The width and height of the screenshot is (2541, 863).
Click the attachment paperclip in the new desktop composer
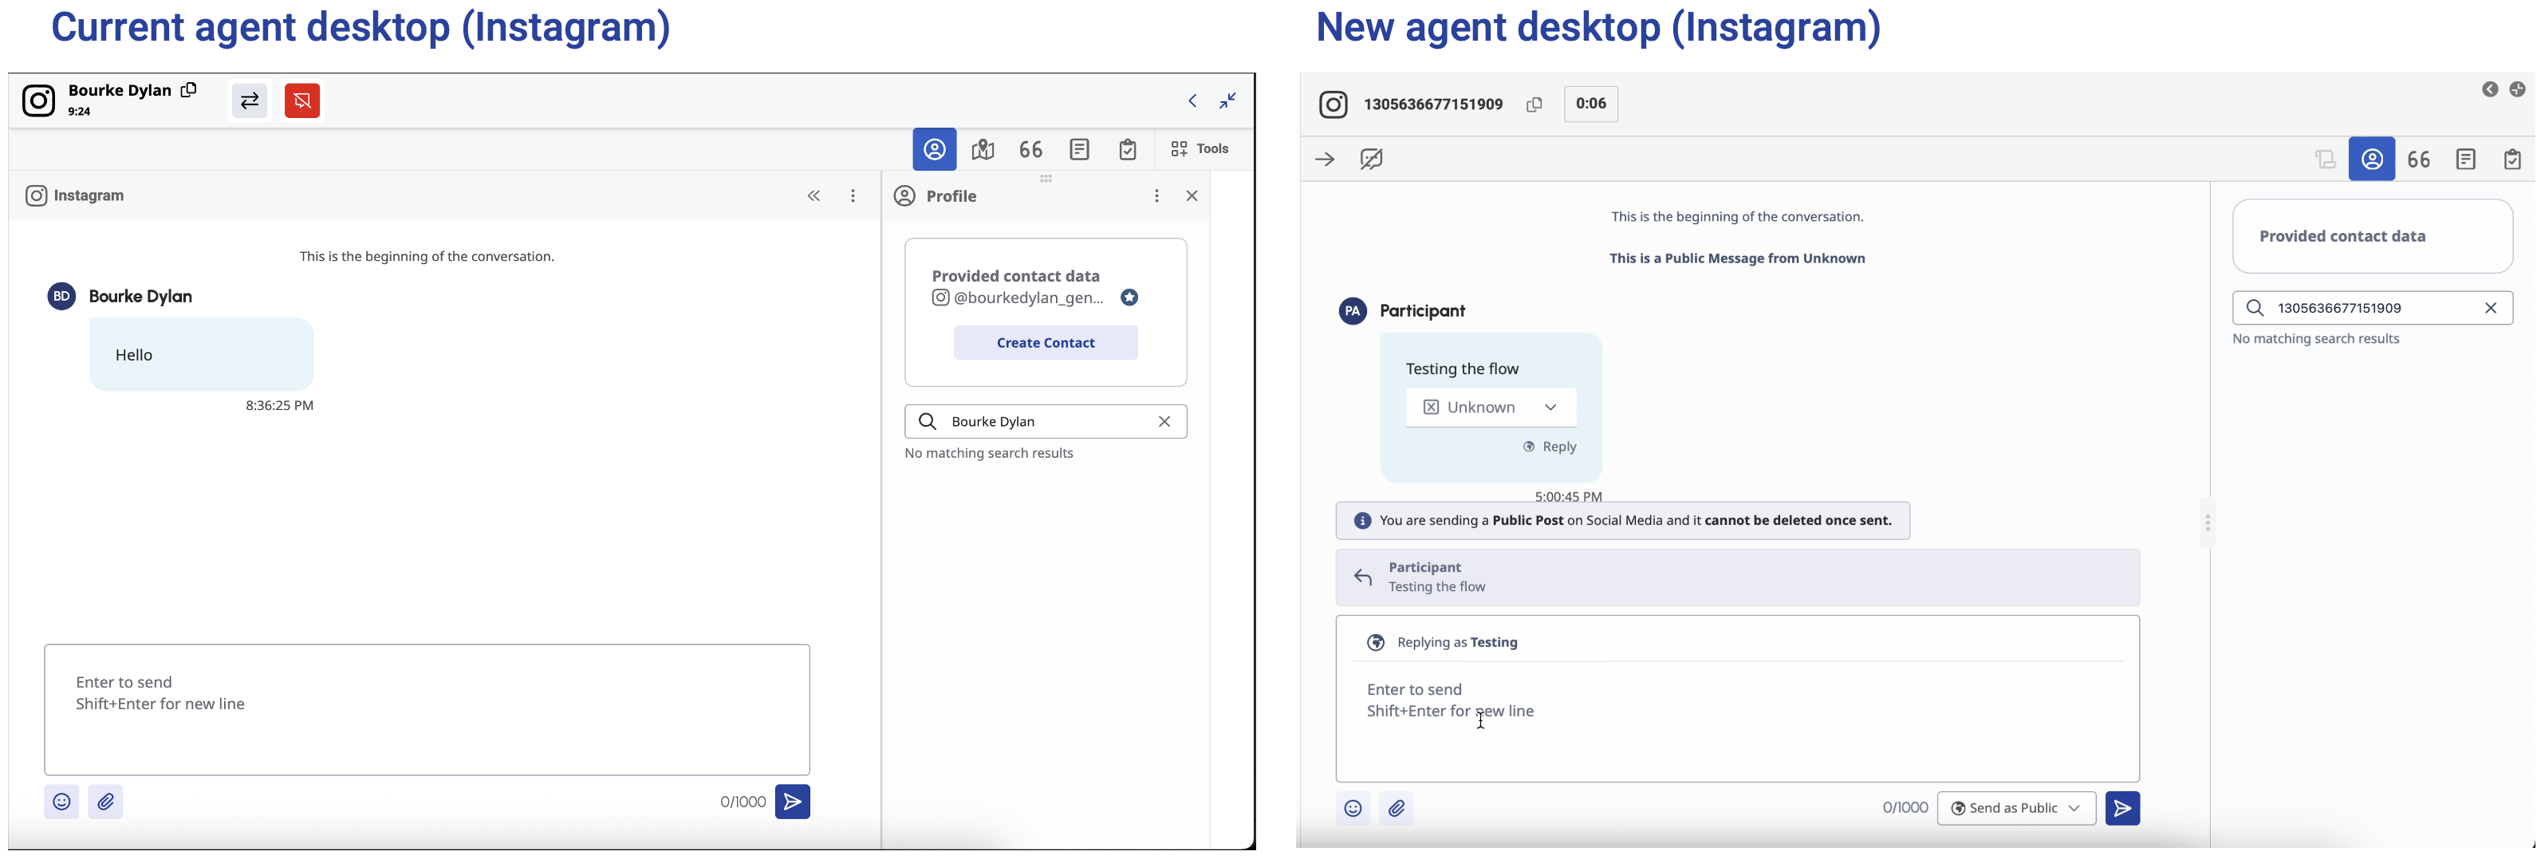point(1396,809)
